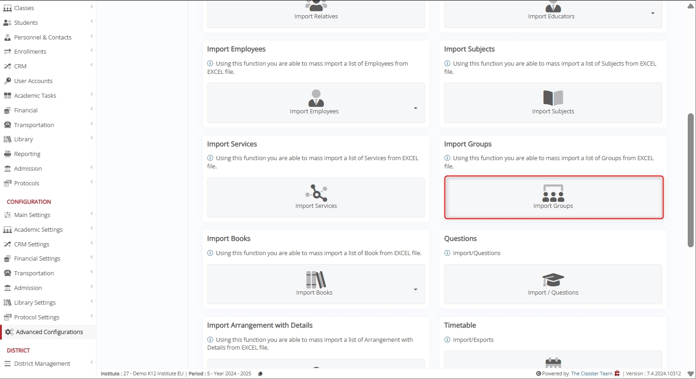Expand the Main Settings submenu
Image resolution: width=696 pixels, height=379 pixels.
32,215
